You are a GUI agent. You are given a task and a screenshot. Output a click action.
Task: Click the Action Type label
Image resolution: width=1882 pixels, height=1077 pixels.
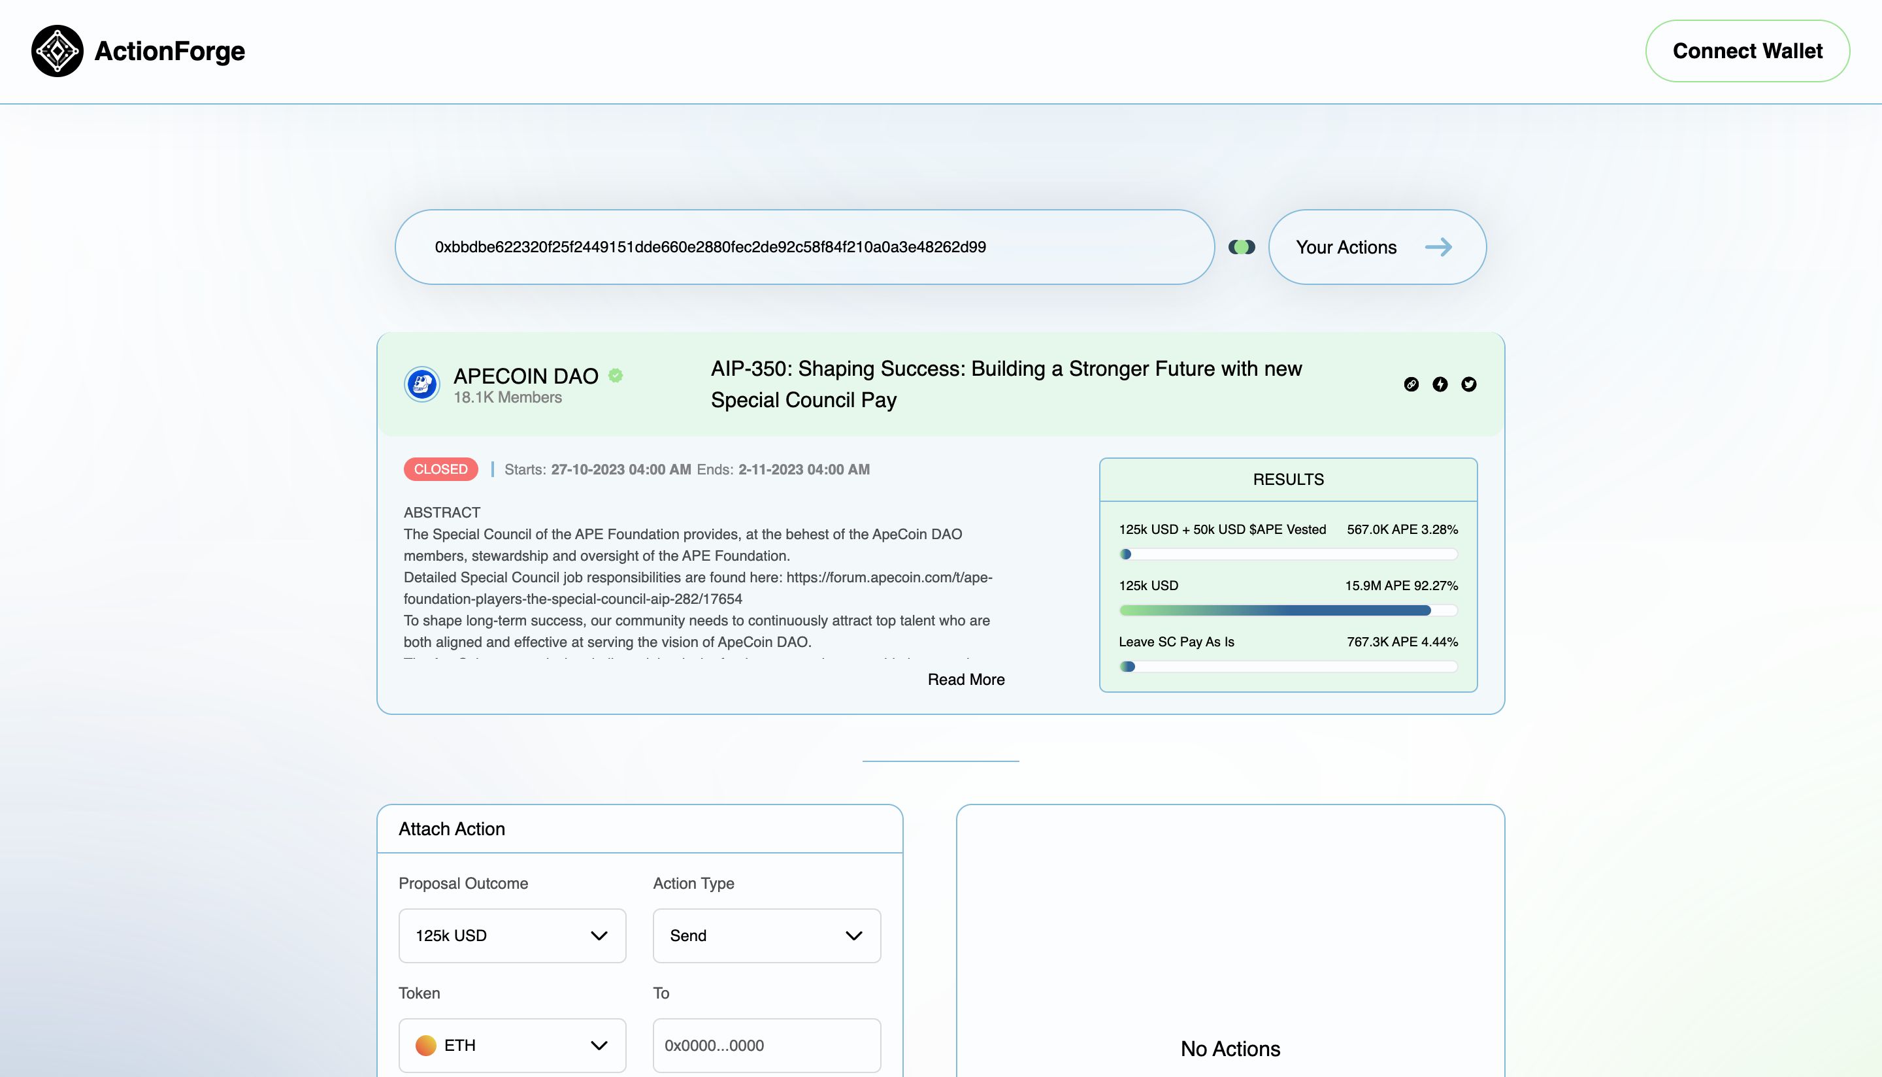click(x=693, y=883)
